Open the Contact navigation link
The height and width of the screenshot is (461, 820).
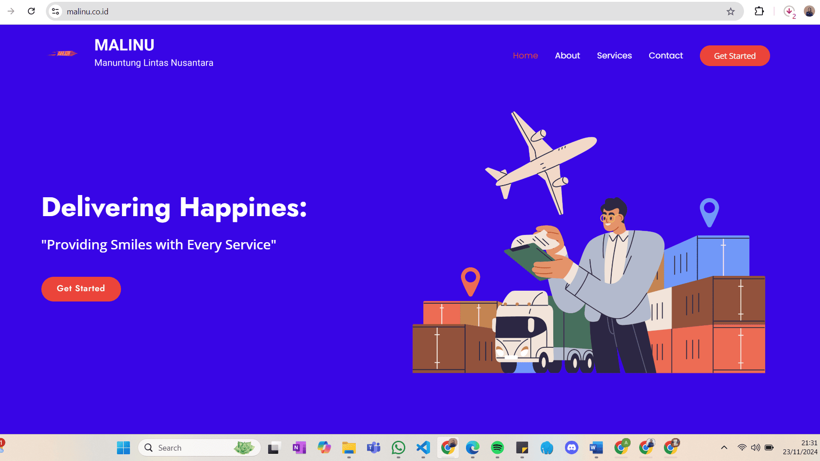pos(665,56)
